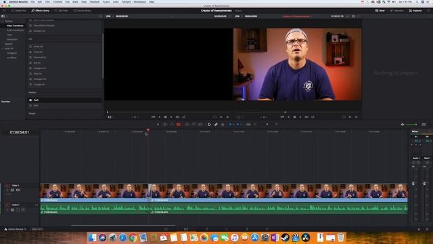Screen dimensions: 433x244
Task: Toggle loop in the source viewer
Action: click(x=183, y=117)
